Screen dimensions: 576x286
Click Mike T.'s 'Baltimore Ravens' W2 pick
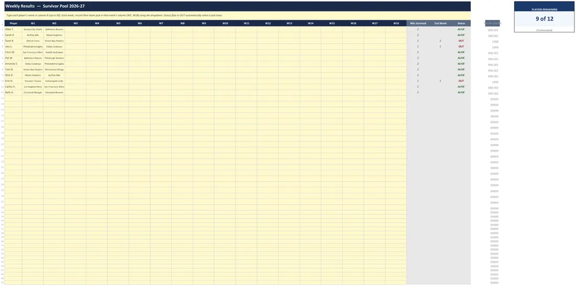(54, 29)
